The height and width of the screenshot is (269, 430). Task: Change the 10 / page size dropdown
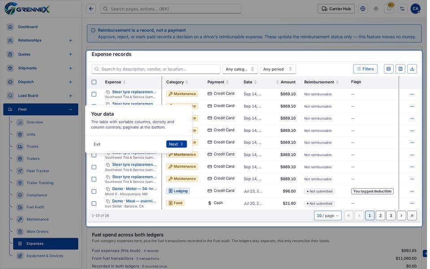click(x=328, y=216)
